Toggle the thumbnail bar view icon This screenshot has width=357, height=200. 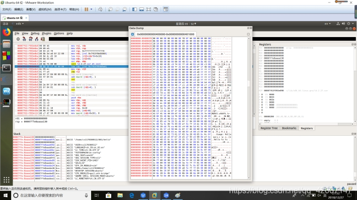[141, 10]
